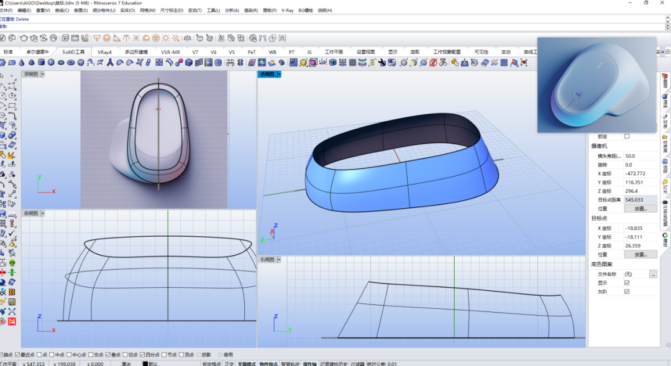Click the mouse reference image thumbnail

[596, 85]
